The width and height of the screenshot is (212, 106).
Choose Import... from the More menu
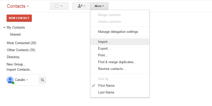[x=104, y=42]
